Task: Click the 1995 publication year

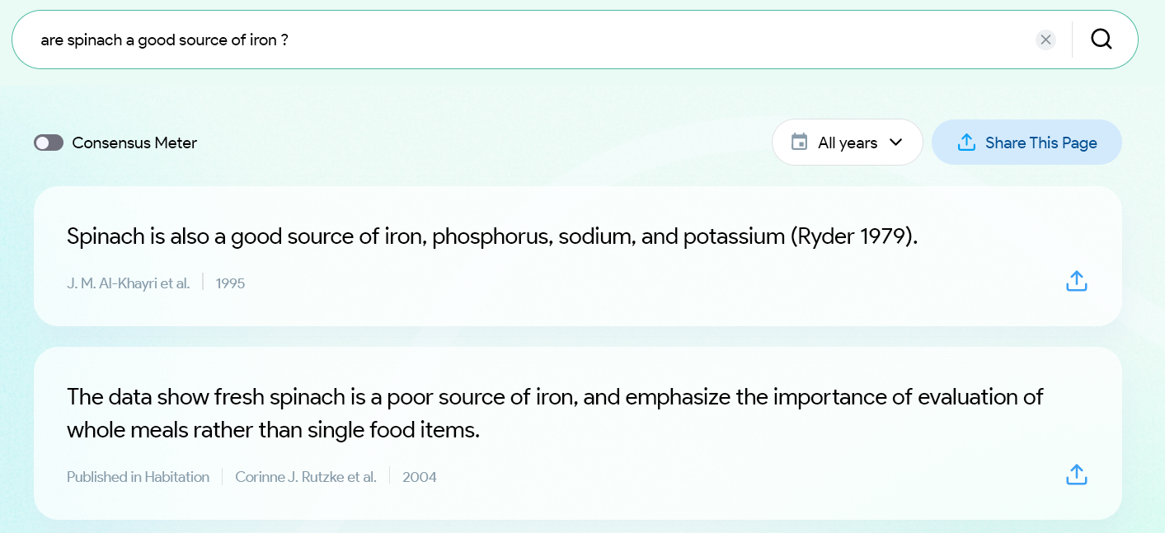Action: pyautogui.click(x=230, y=283)
